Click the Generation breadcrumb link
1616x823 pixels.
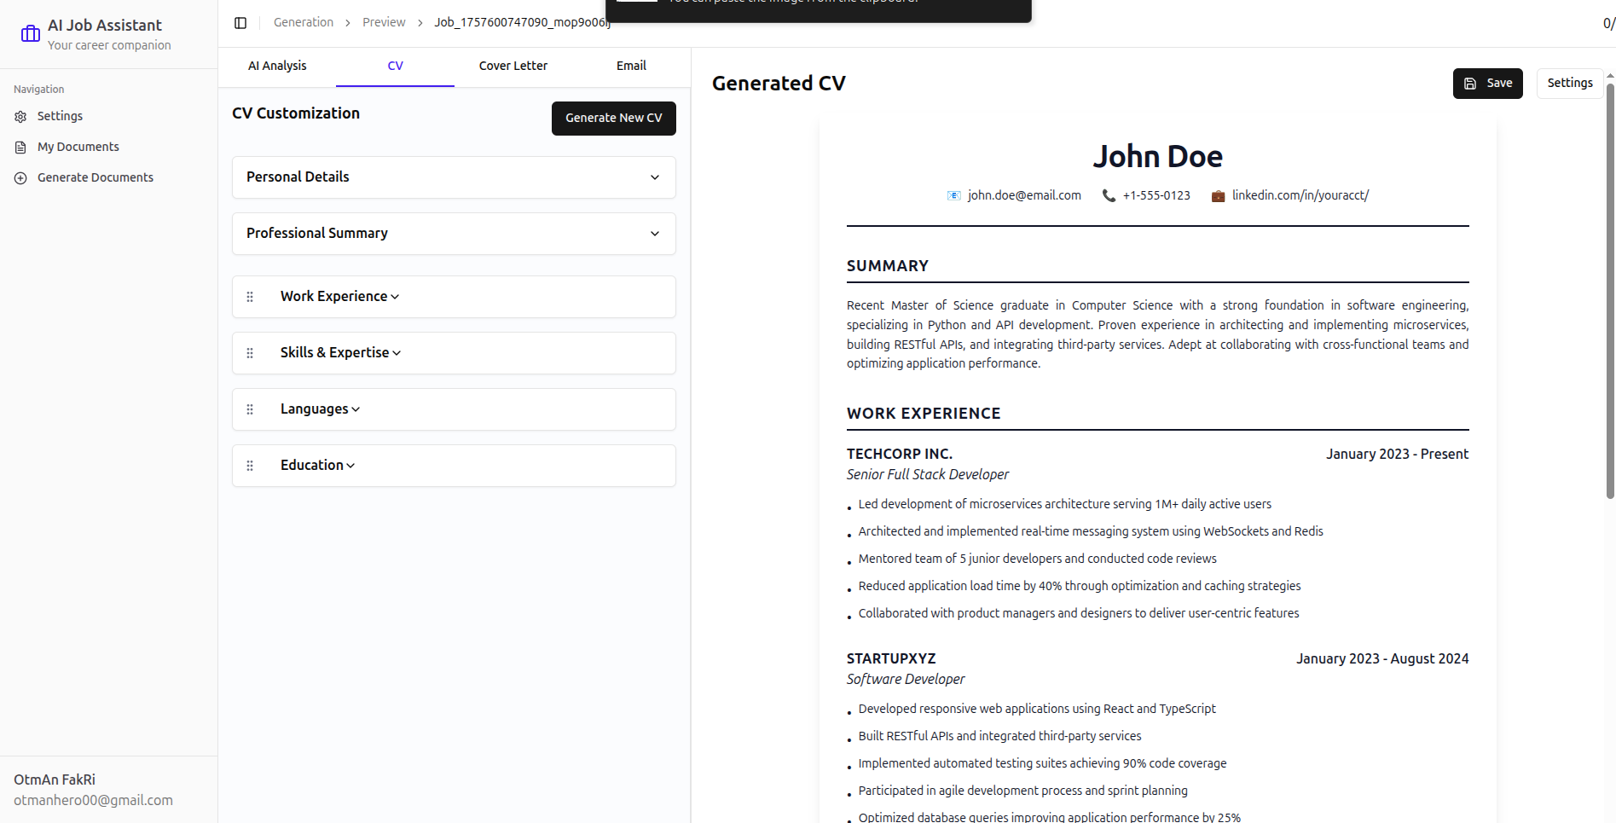pyautogui.click(x=304, y=23)
